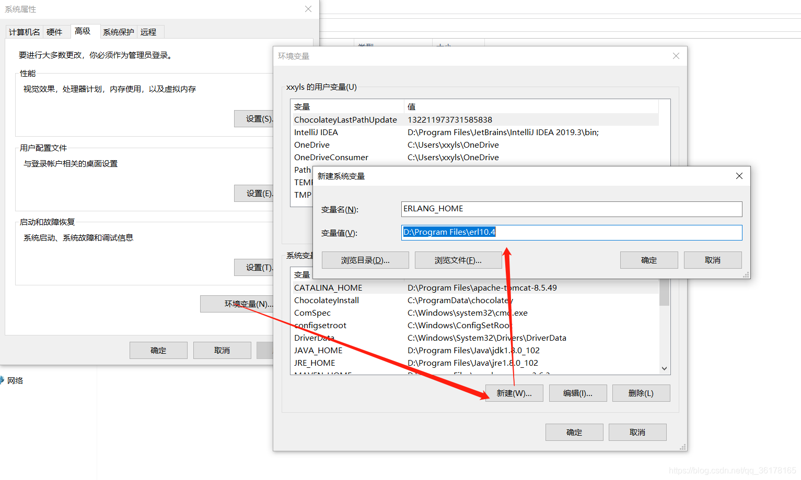Select the OneDriveConsumer user variable
Screen dimensions: 801x480
474,157
